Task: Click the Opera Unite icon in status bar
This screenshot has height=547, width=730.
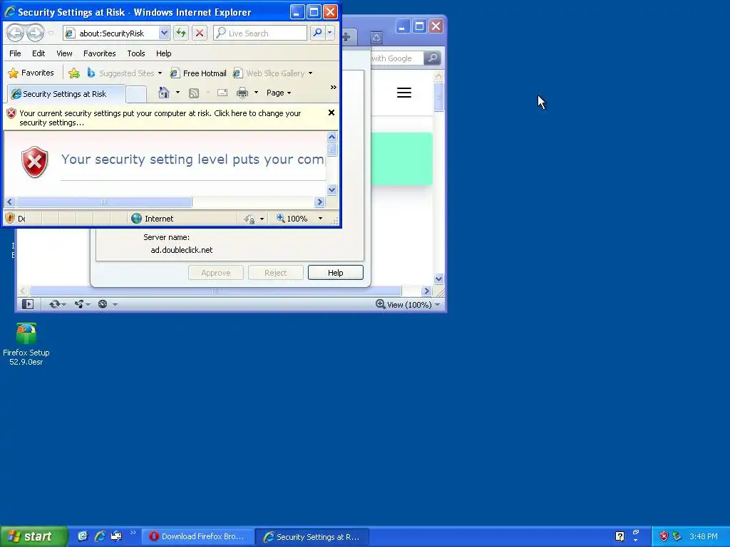Action: tap(79, 304)
